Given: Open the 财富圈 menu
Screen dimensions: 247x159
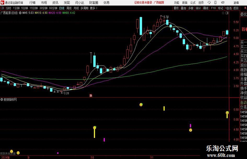Looking at the screenshot, I should tap(94, 3).
